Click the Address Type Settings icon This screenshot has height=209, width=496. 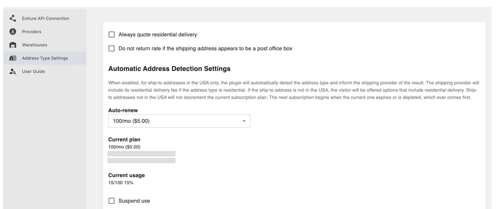click(13, 58)
